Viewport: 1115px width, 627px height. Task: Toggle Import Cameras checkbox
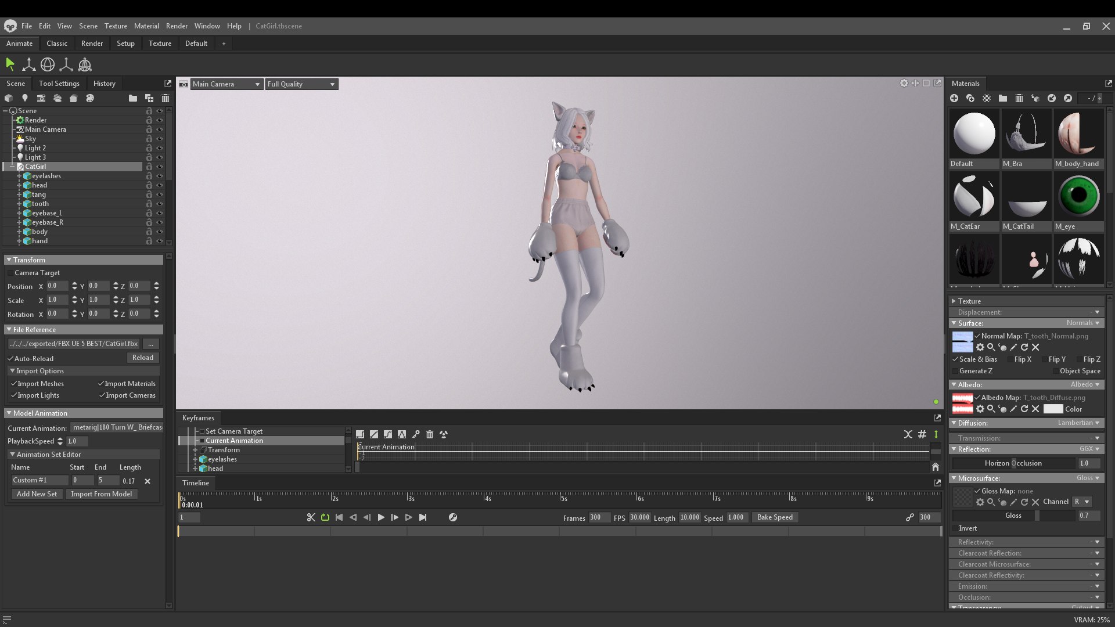102,395
